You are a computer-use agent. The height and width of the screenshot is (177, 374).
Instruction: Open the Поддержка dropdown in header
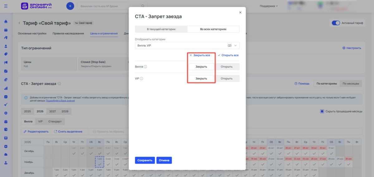pos(269,6)
